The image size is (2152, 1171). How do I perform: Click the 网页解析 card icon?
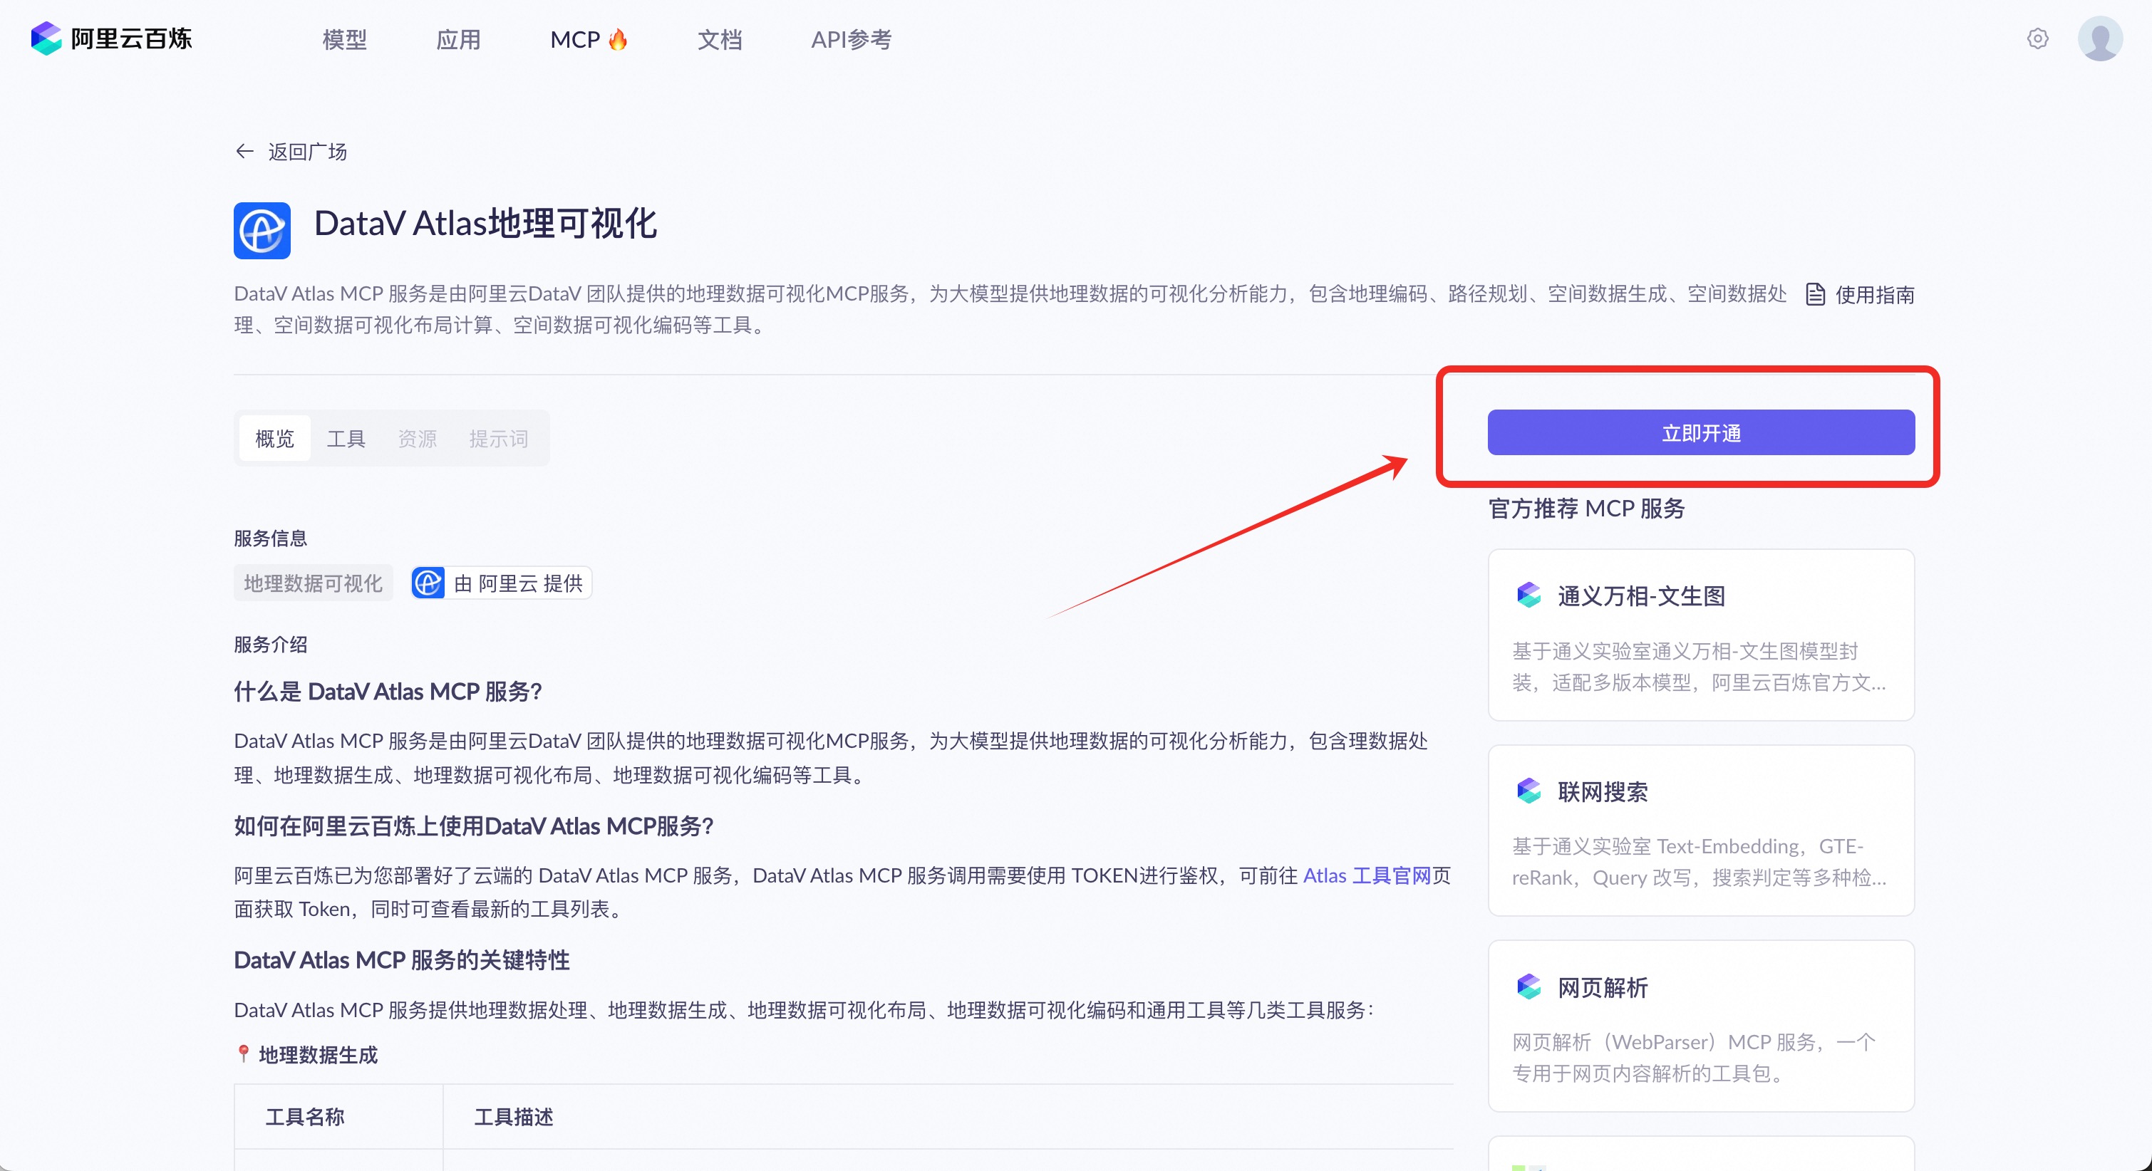click(x=1528, y=987)
